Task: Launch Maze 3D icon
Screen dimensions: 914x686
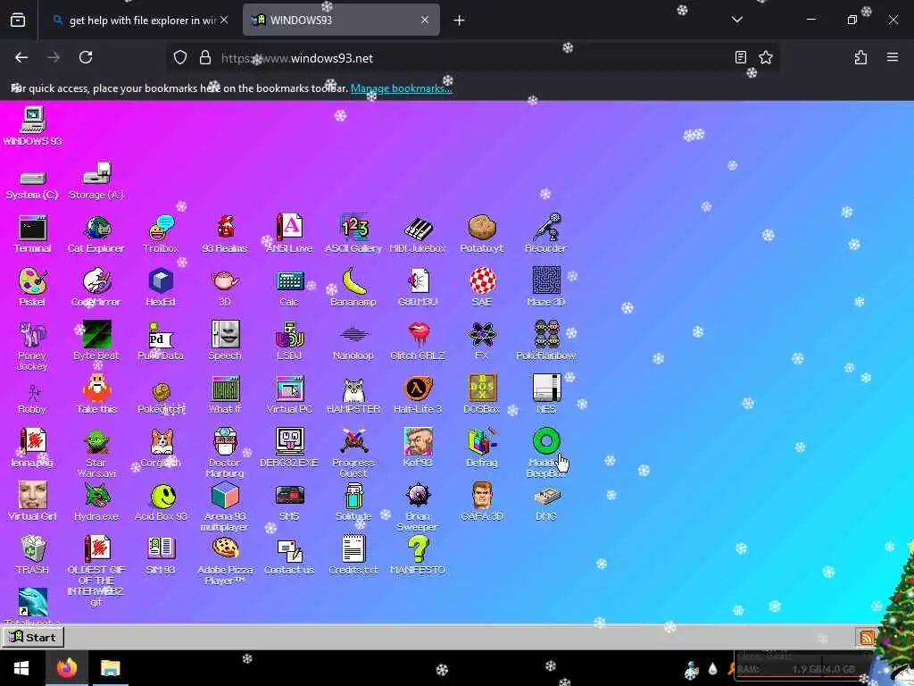Action: coord(546,287)
